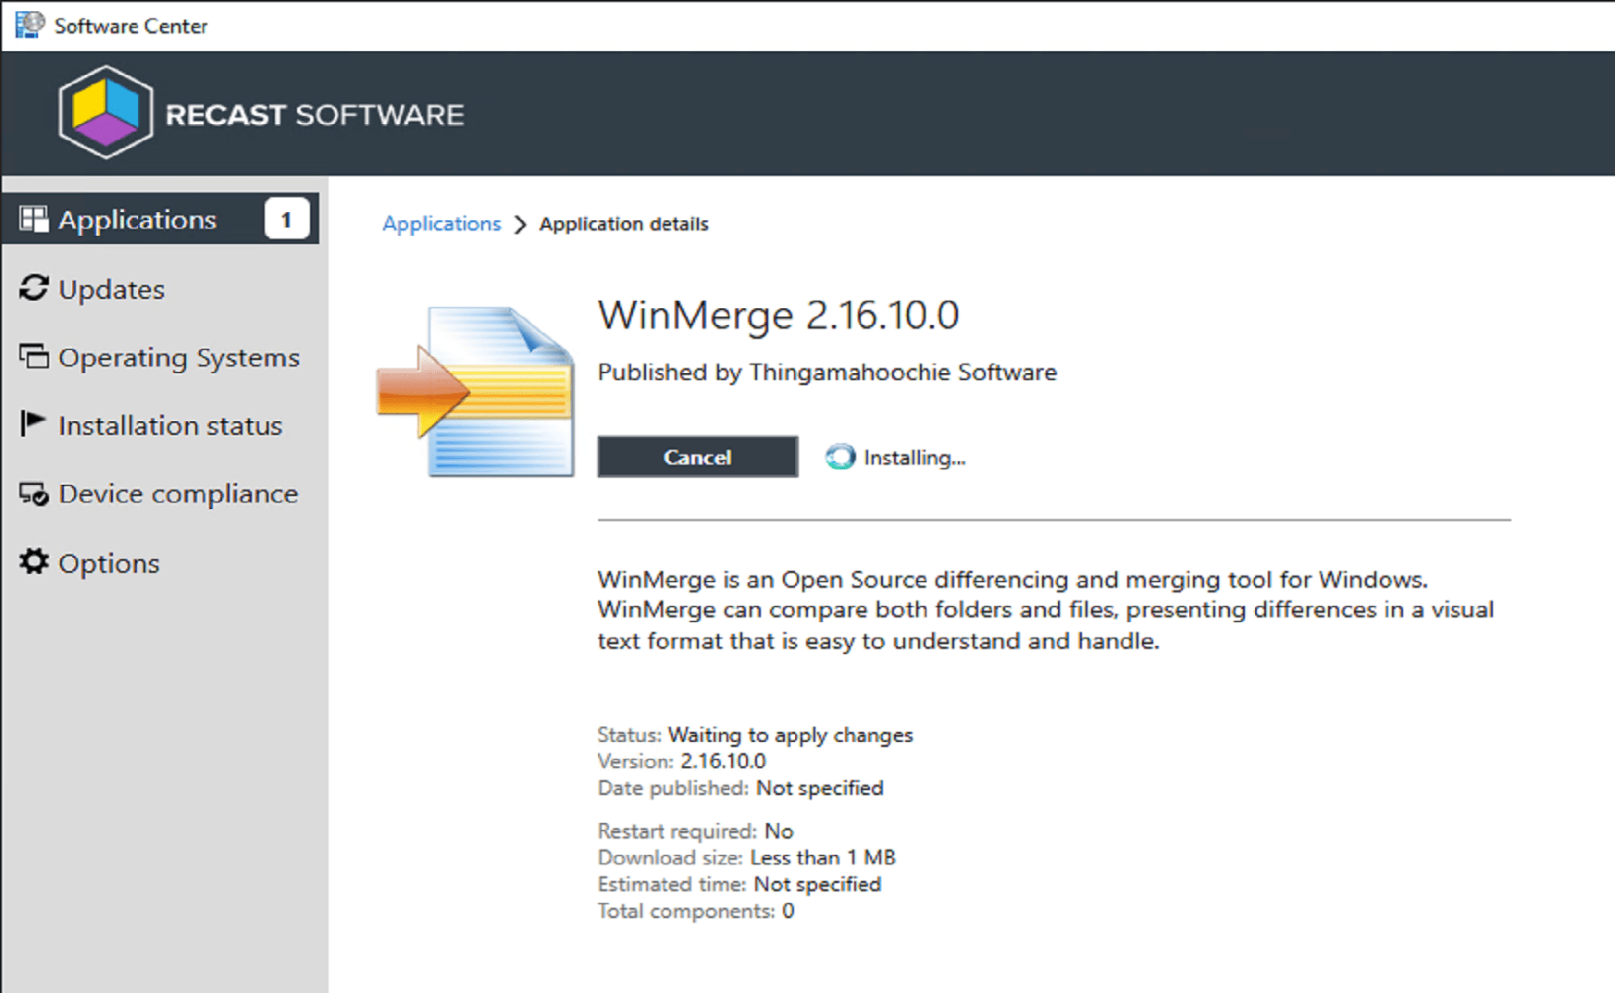Click the Recast Software hexagon logo
Screen dimensions: 1615x993
pyautogui.click(x=106, y=112)
